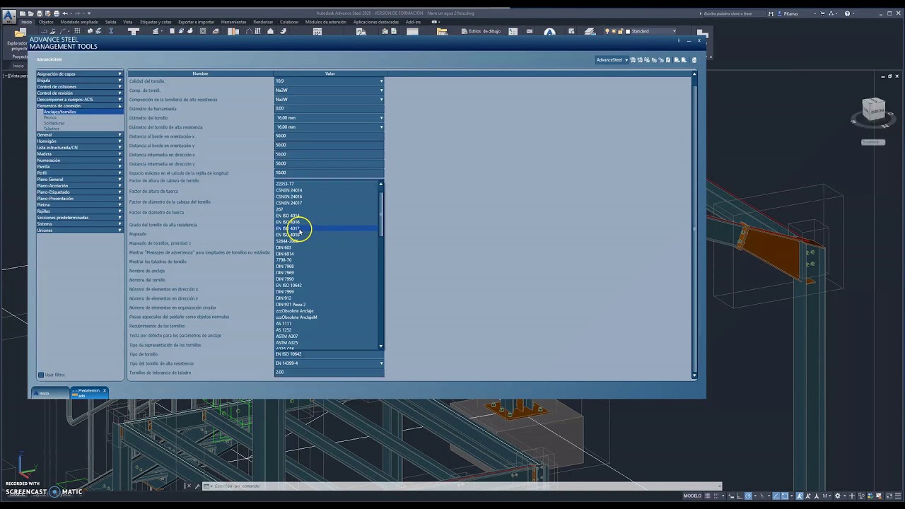Open the Herramientas ribbon tab
The width and height of the screenshot is (905, 509).
(234, 22)
